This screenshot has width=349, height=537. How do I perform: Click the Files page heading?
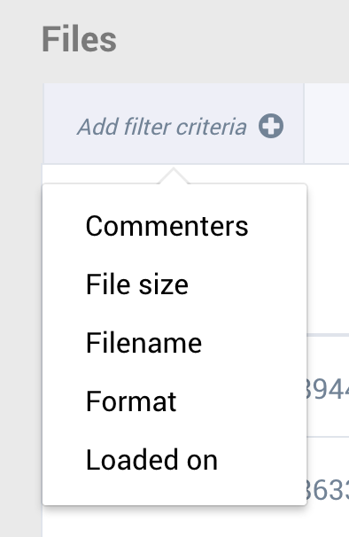[x=79, y=39]
